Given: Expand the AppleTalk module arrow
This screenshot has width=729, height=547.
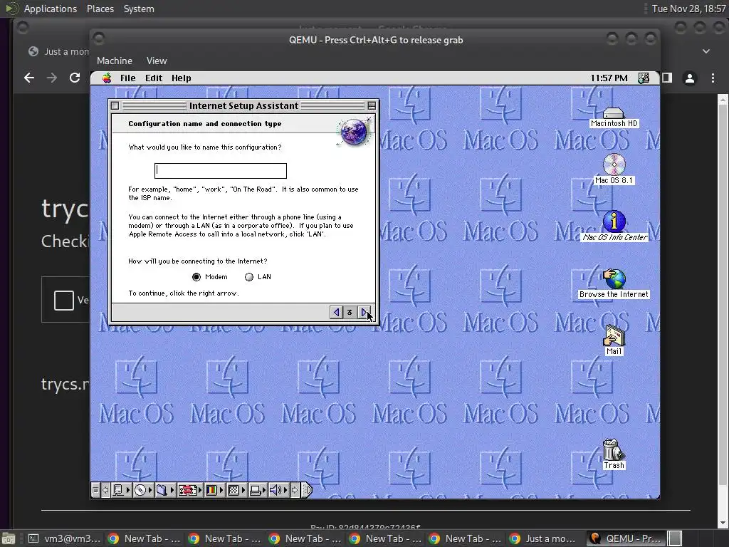Looking at the screenshot, I should click(x=128, y=490).
